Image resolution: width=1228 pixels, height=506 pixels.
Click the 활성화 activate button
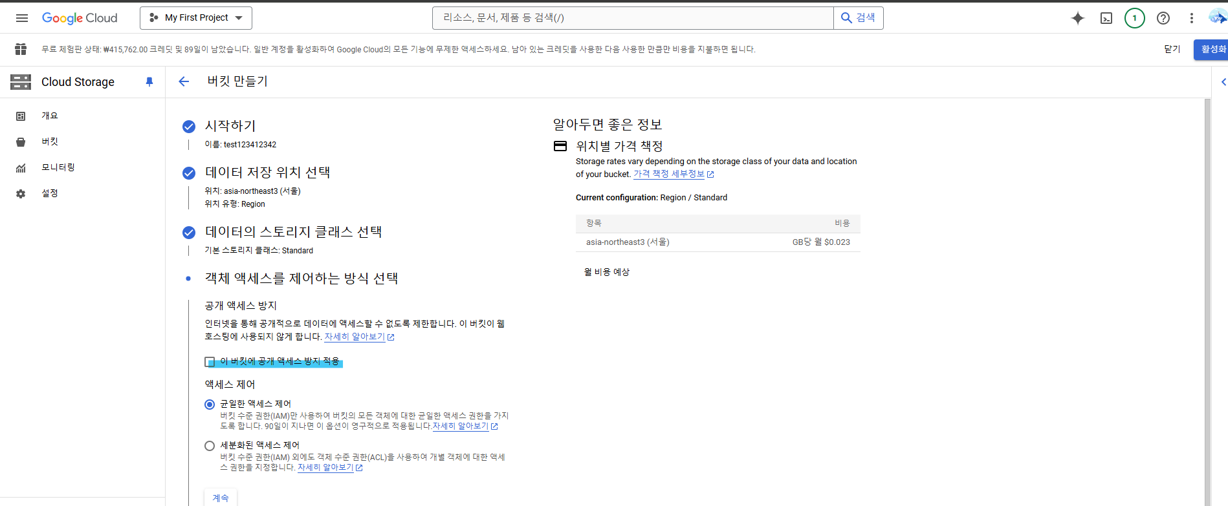(x=1212, y=49)
